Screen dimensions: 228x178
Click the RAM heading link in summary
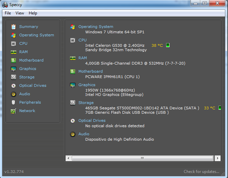click(x=83, y=58)
